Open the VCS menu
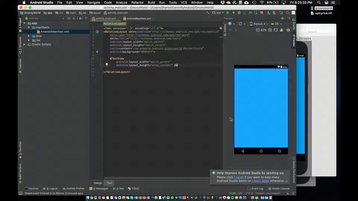 (x=184, y=2)
